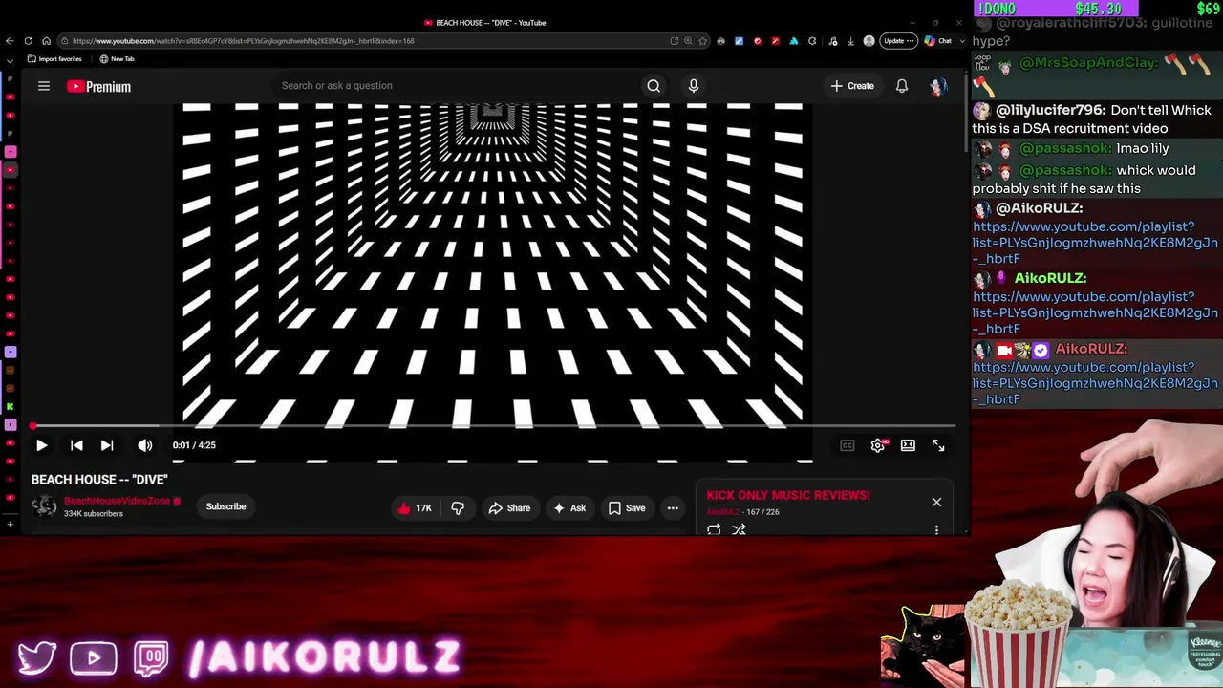1223x688 pixels.
Task: Open the last AikoRULZ playlist link in chat
Action: tap(1095, 383)
